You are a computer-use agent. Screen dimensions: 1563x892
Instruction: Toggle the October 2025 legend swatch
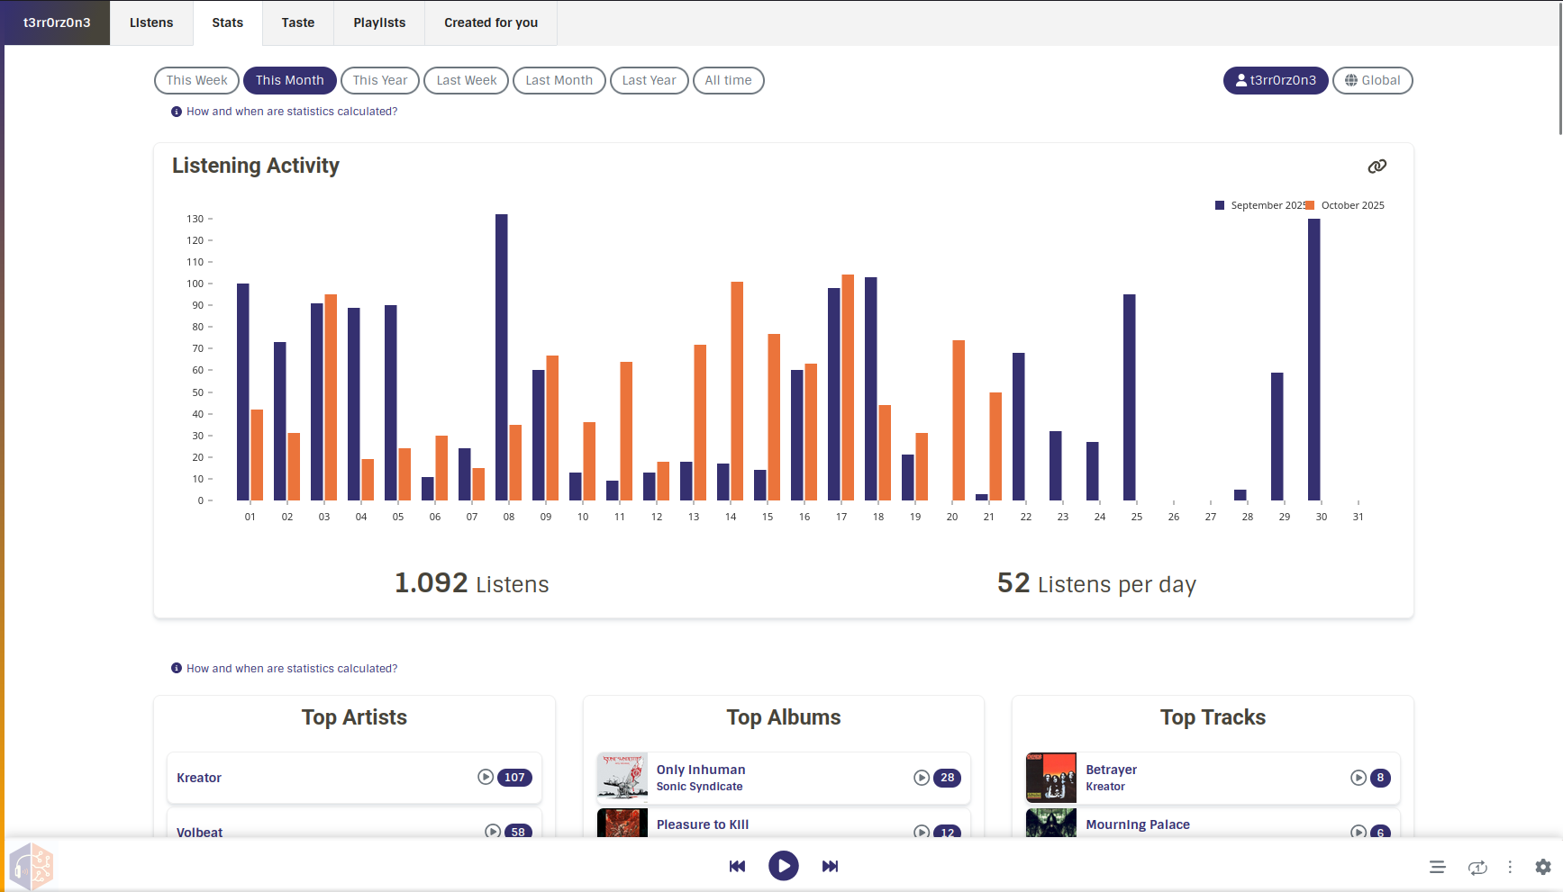[x=1311, y=205]
